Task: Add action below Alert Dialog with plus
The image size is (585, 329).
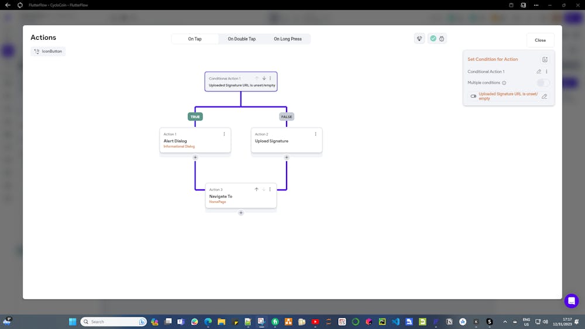Action: click(x=195, y=157)
